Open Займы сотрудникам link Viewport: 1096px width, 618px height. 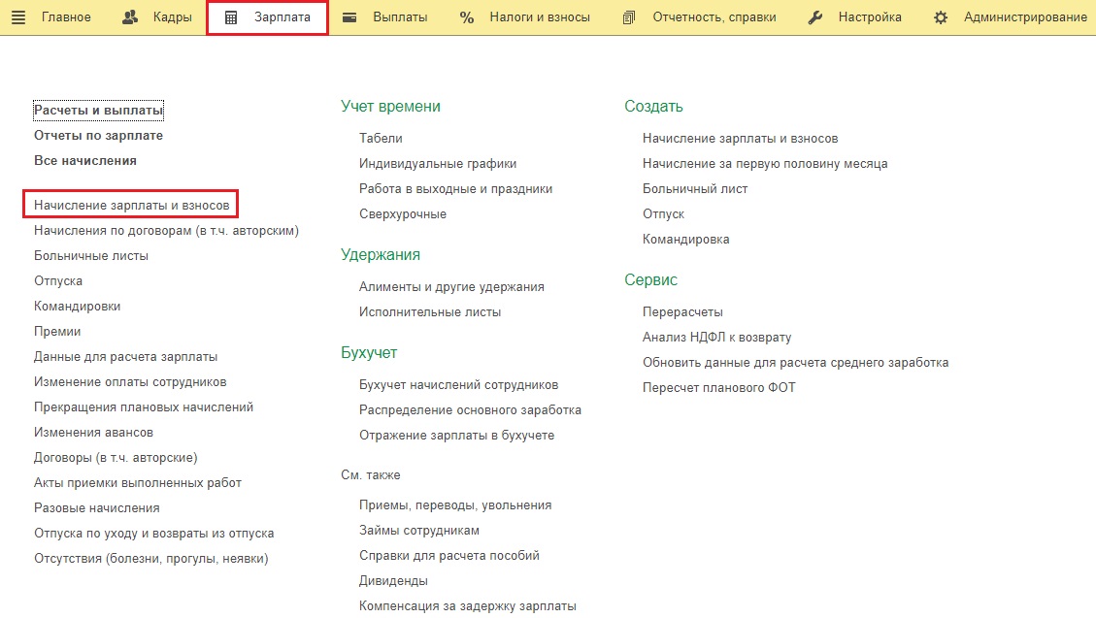pyautogui.click(x=419, y=531)
